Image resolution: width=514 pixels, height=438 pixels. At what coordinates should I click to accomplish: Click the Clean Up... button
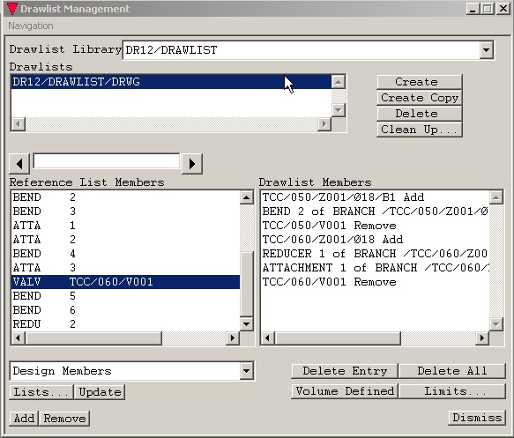pyautogui.click(x=420, y=130)
